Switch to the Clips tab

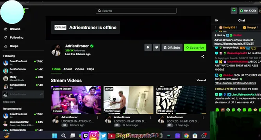[x=91, y=69]
